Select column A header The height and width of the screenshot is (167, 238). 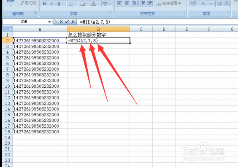(40, 29)
